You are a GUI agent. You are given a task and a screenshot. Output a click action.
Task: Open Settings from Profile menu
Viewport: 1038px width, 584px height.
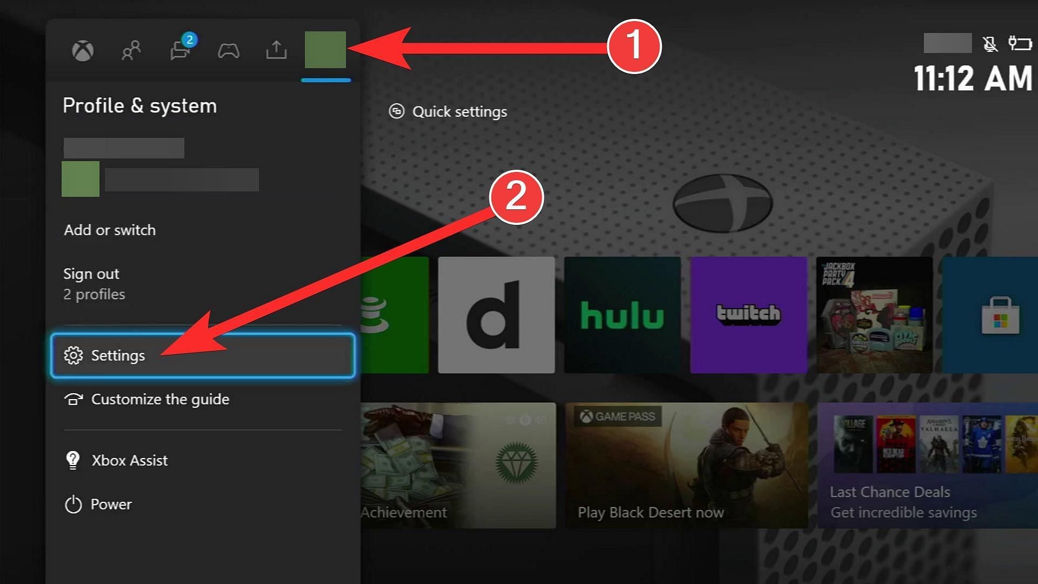(203, 354)
